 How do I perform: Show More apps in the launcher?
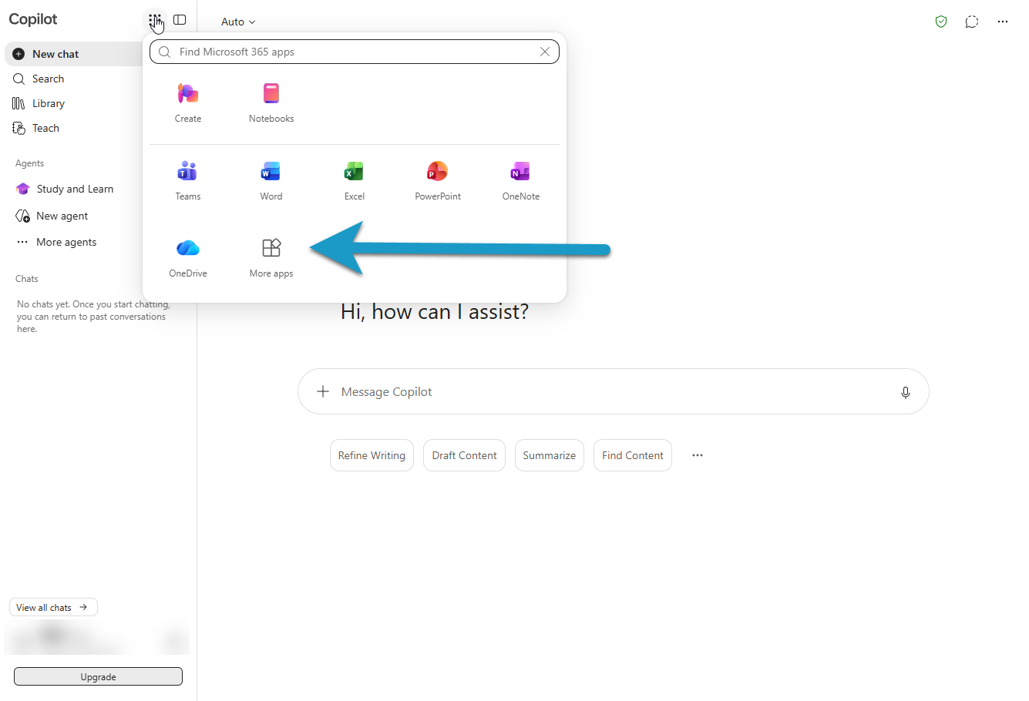(x=271, y=258)
